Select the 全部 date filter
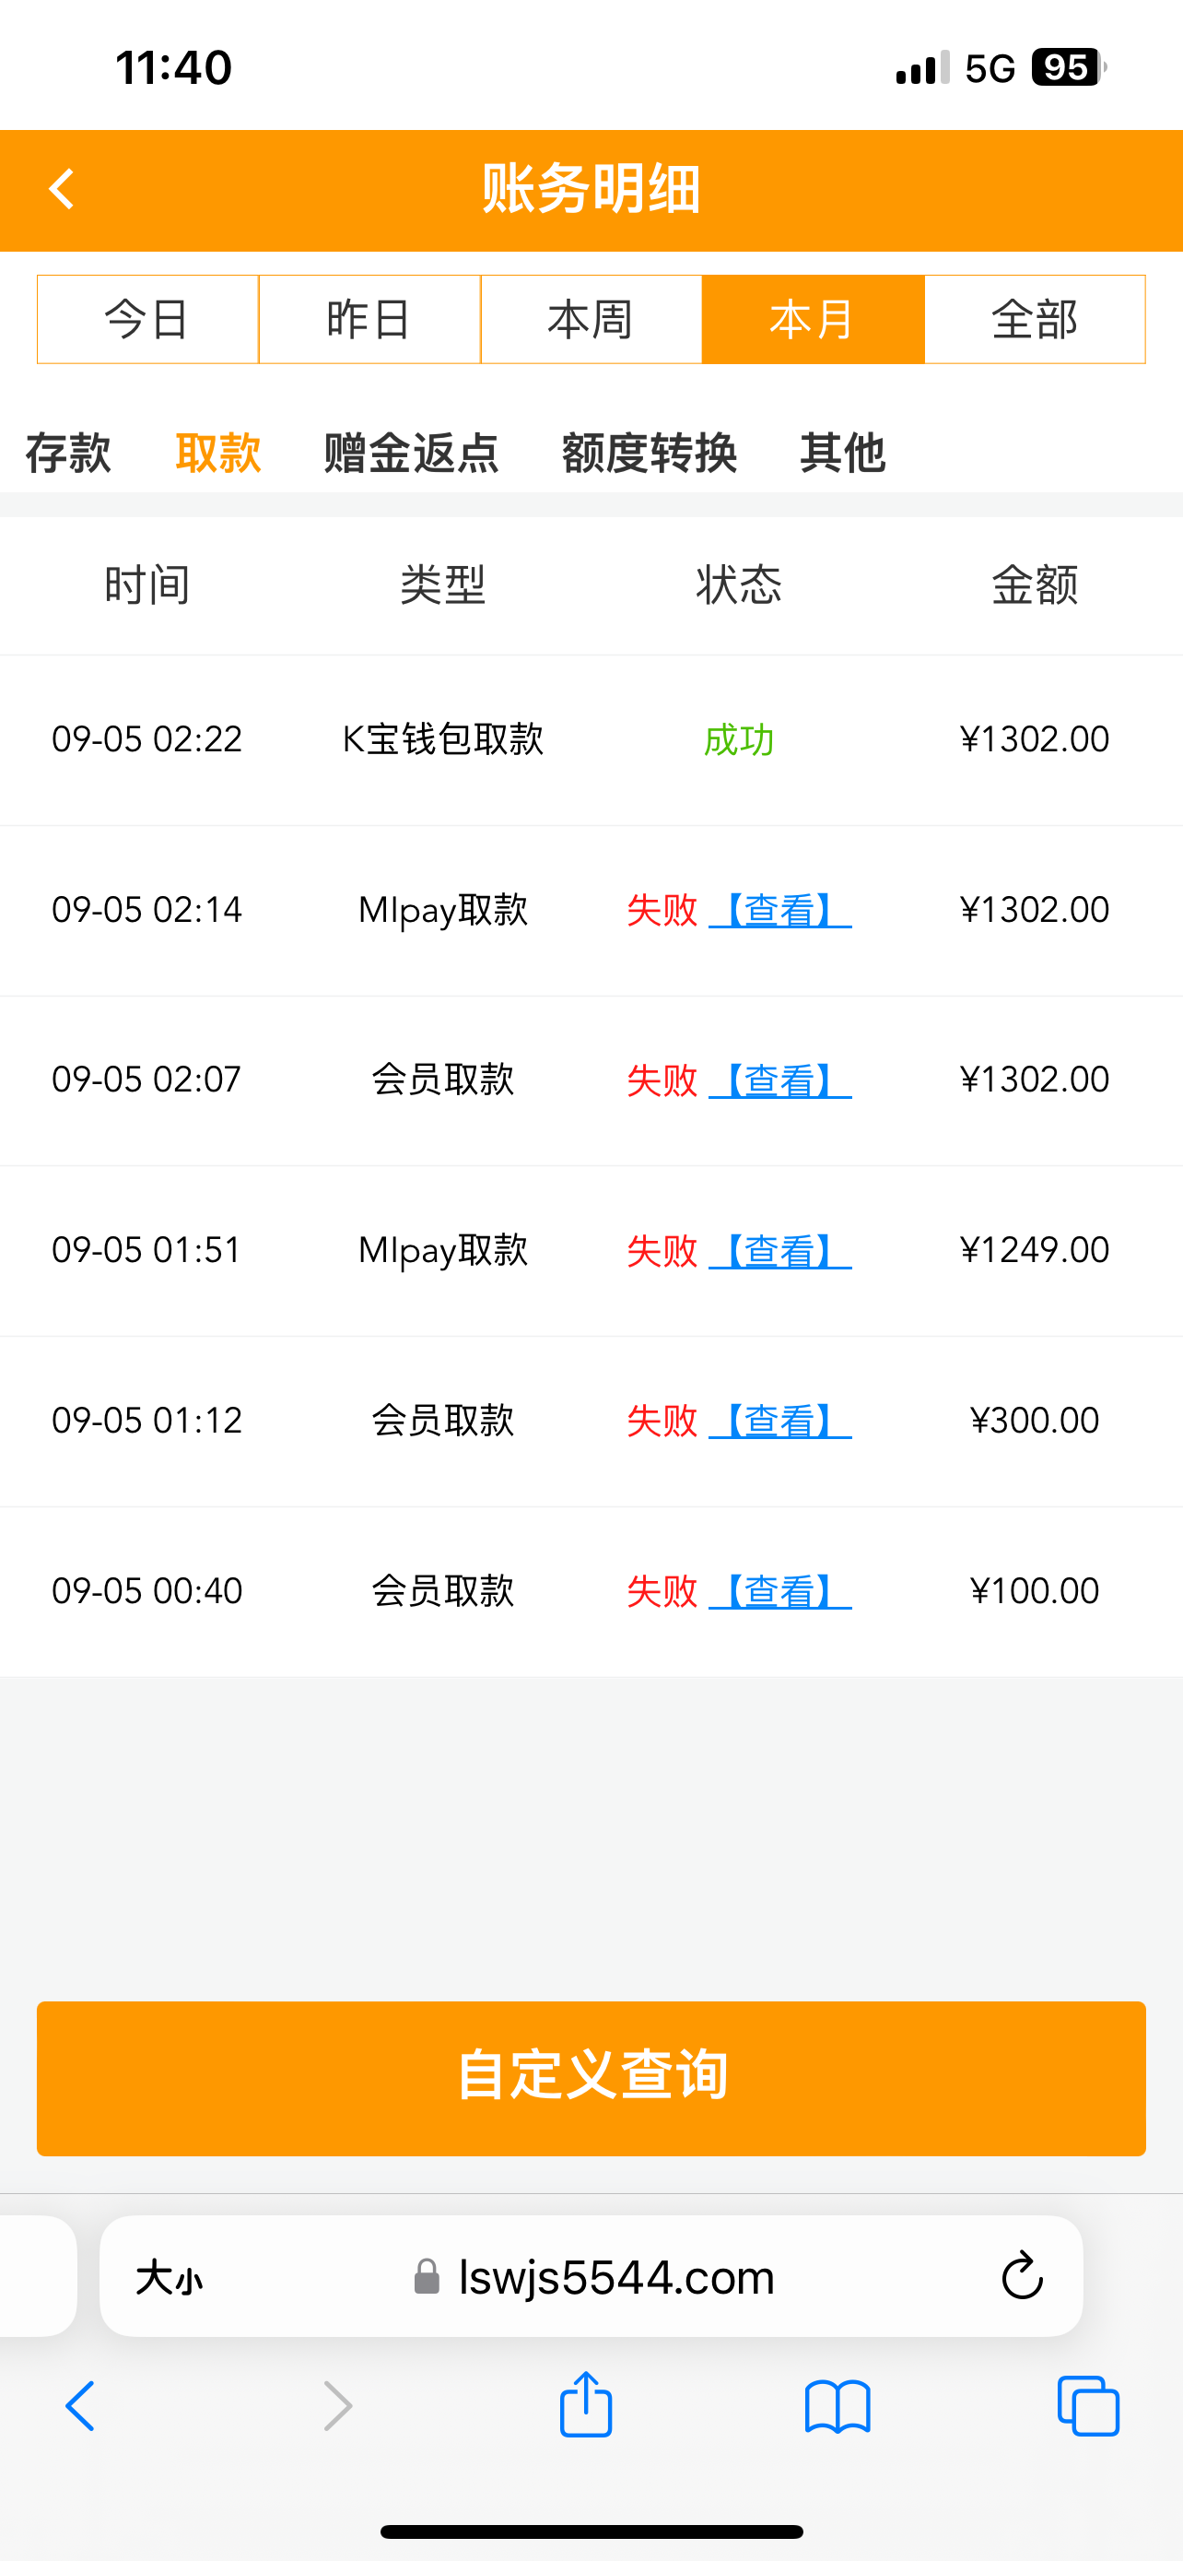Image resolution: width=1183 pixels, height=2561 pixels. [x=1034, y=320]
